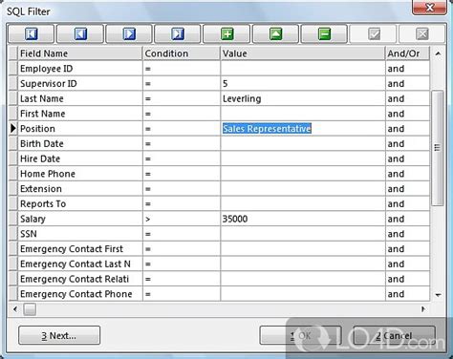Screen dimensions: 453x359
Task: Click the Salary value 35000
Action: coord(303,219)
